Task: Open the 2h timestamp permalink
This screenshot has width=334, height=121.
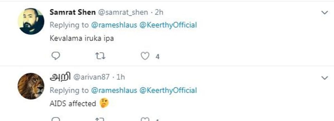Action: tap(159, 12)
